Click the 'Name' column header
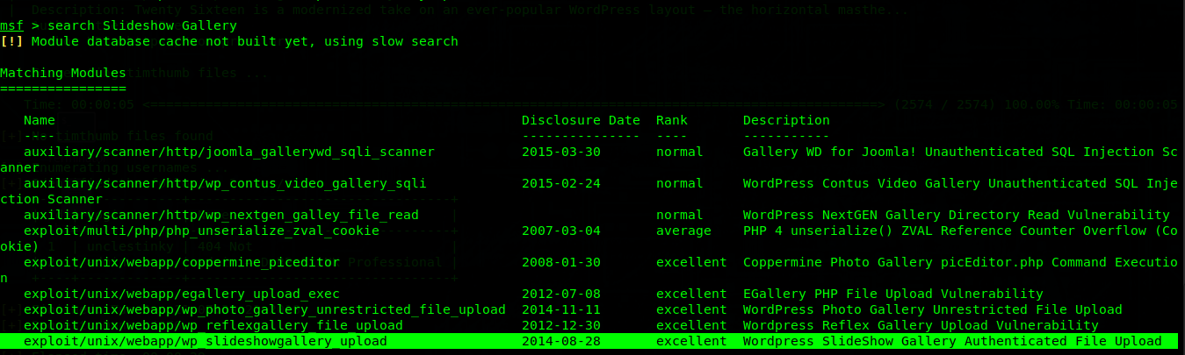This screenshot has width=1185, height=355. 39,120
